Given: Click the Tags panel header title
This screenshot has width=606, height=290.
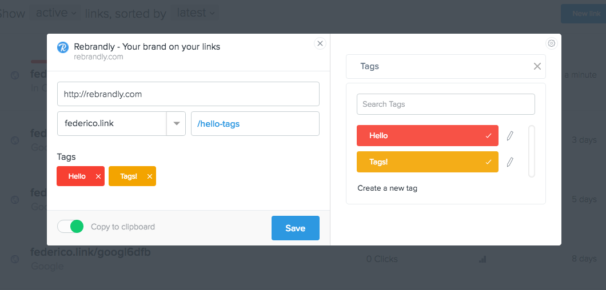Looking at the screenshot, I should tap(369, 66).
